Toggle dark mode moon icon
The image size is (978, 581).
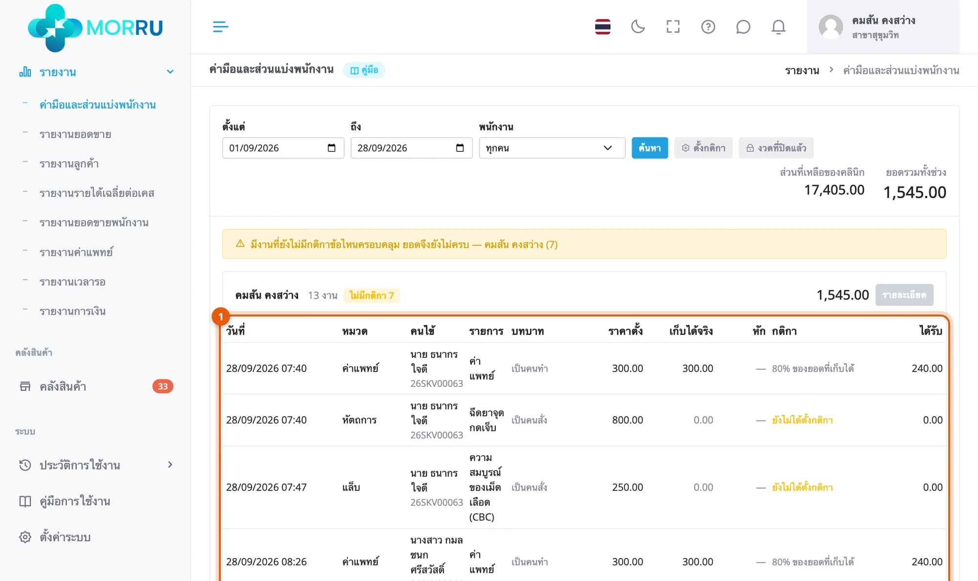coord(638,26)
